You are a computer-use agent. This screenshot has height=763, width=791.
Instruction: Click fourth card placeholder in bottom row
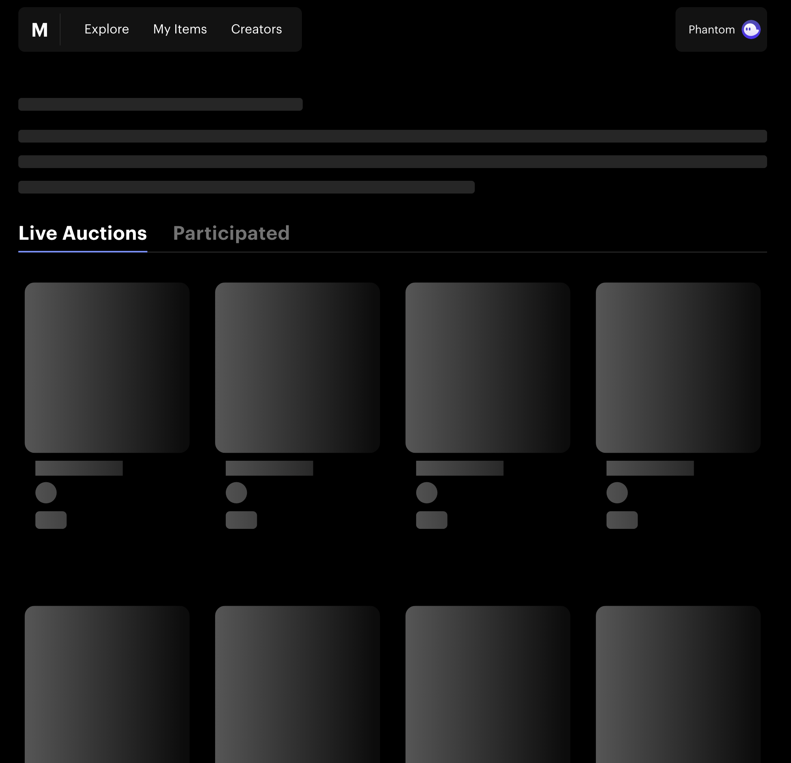[x=678, y=686]
